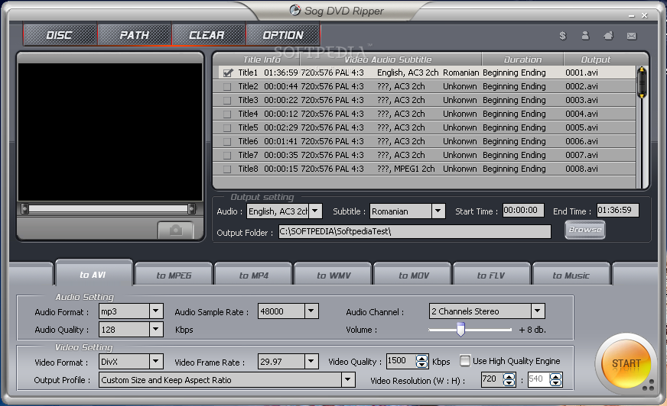This screenshot has height=406, width=667.
Task: Click the PATH button
Action: [135, 35]
